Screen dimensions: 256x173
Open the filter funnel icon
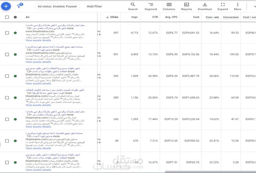tap(20, 6)
